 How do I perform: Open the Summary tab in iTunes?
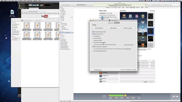tap(108, 8)
